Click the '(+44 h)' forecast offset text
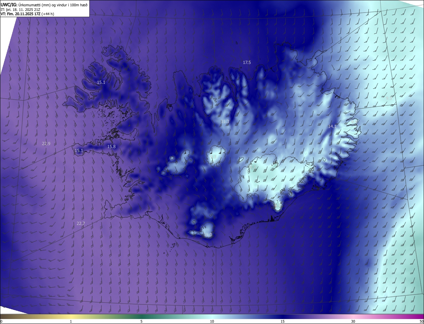This screenshot has height=324, width=424. point(48,14)
